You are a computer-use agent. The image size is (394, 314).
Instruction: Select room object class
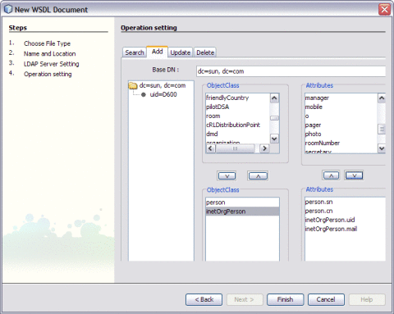point(237,116)
